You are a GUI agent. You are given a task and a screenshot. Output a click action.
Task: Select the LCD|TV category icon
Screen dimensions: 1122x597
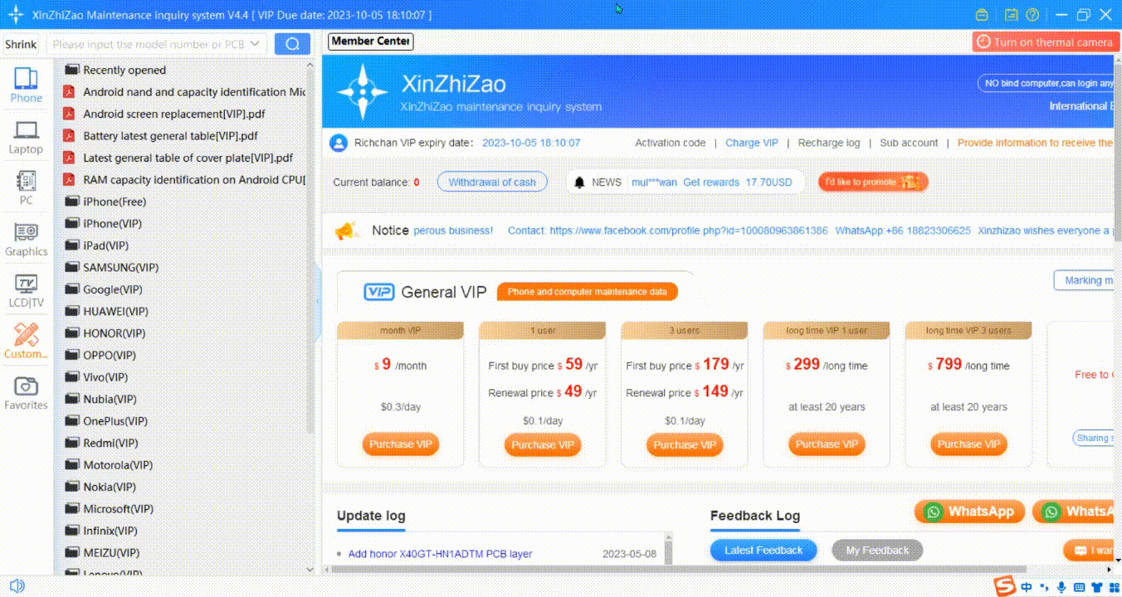pos(26,290)
